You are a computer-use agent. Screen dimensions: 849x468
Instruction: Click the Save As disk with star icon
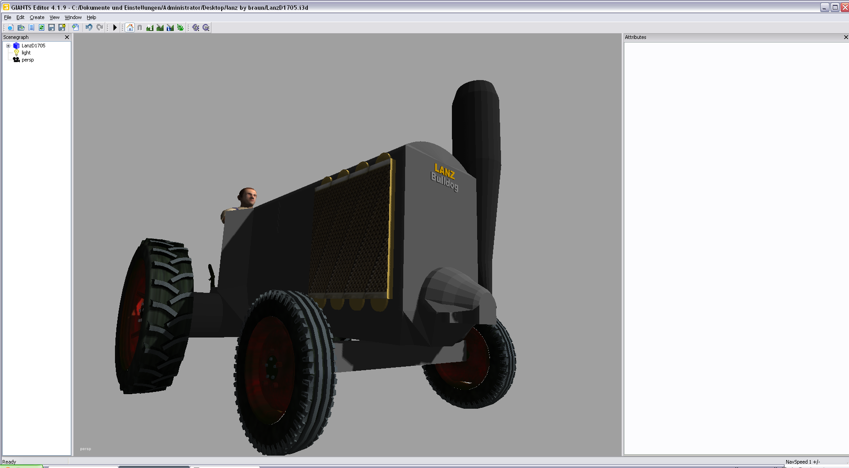(62, 27)
